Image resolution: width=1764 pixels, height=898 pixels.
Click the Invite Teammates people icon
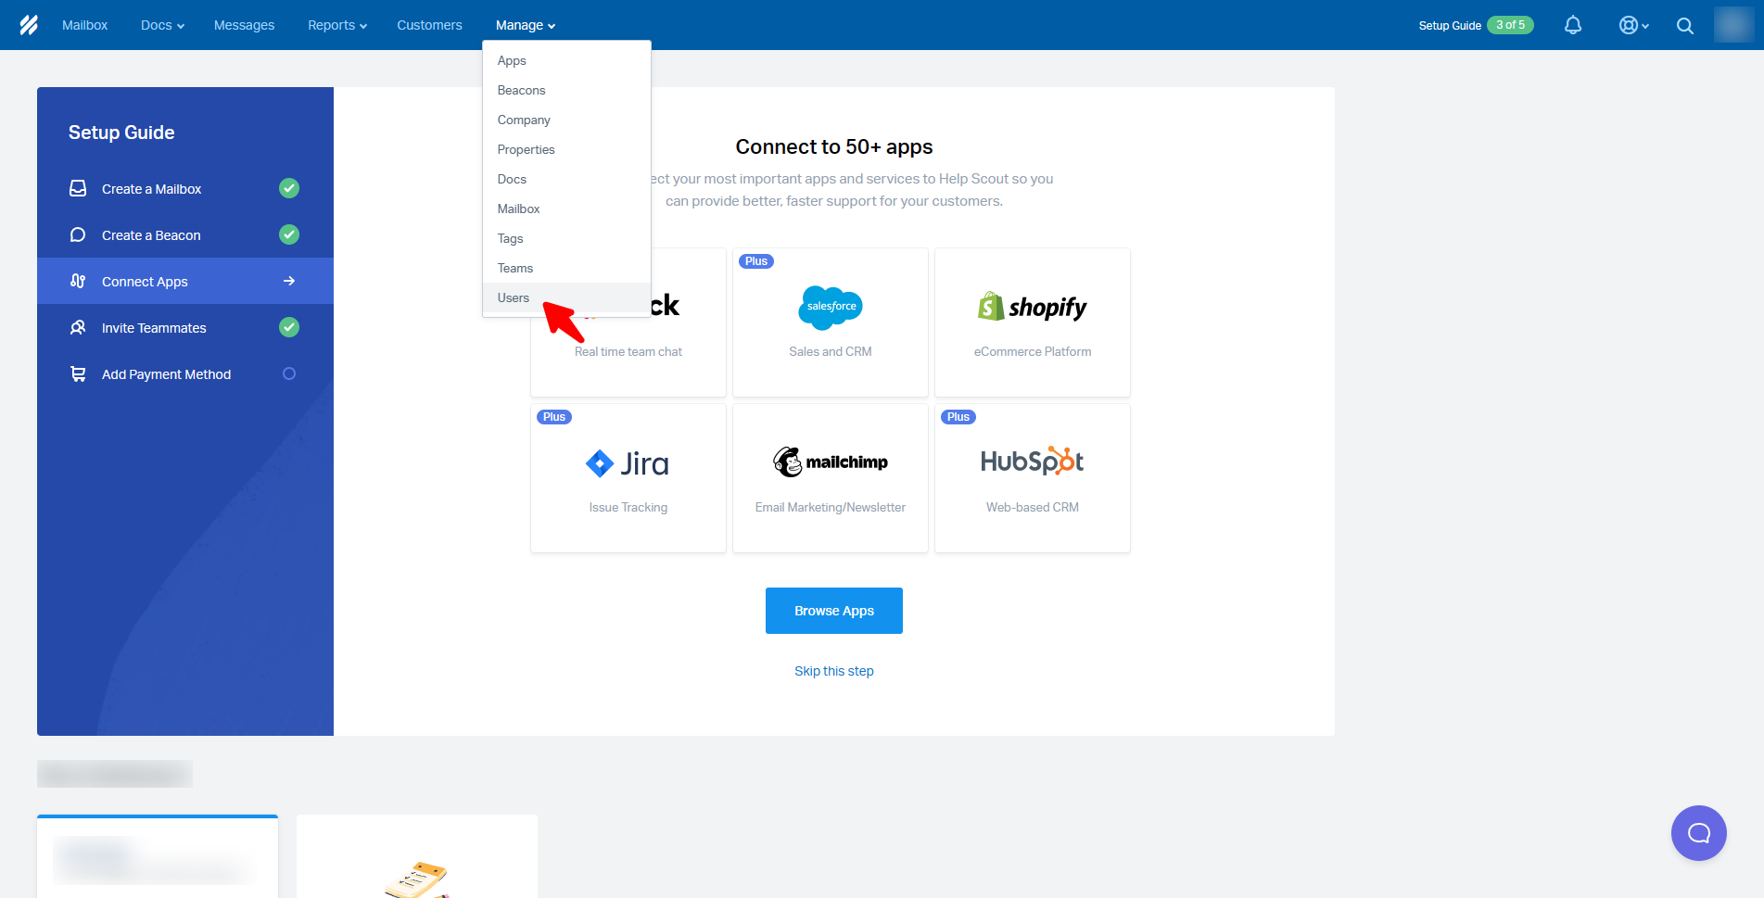(x=78, y=327)
